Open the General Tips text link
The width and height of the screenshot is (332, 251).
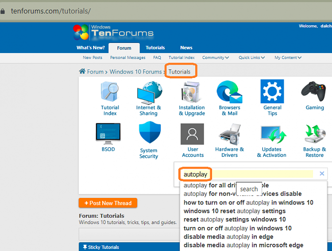pyautogui.click(x=272, y=110)
